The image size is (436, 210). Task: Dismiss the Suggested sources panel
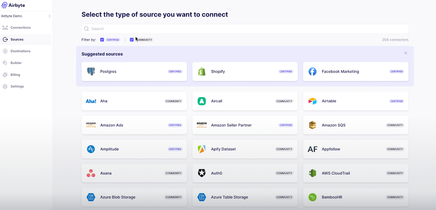click(x=405, y=53)
